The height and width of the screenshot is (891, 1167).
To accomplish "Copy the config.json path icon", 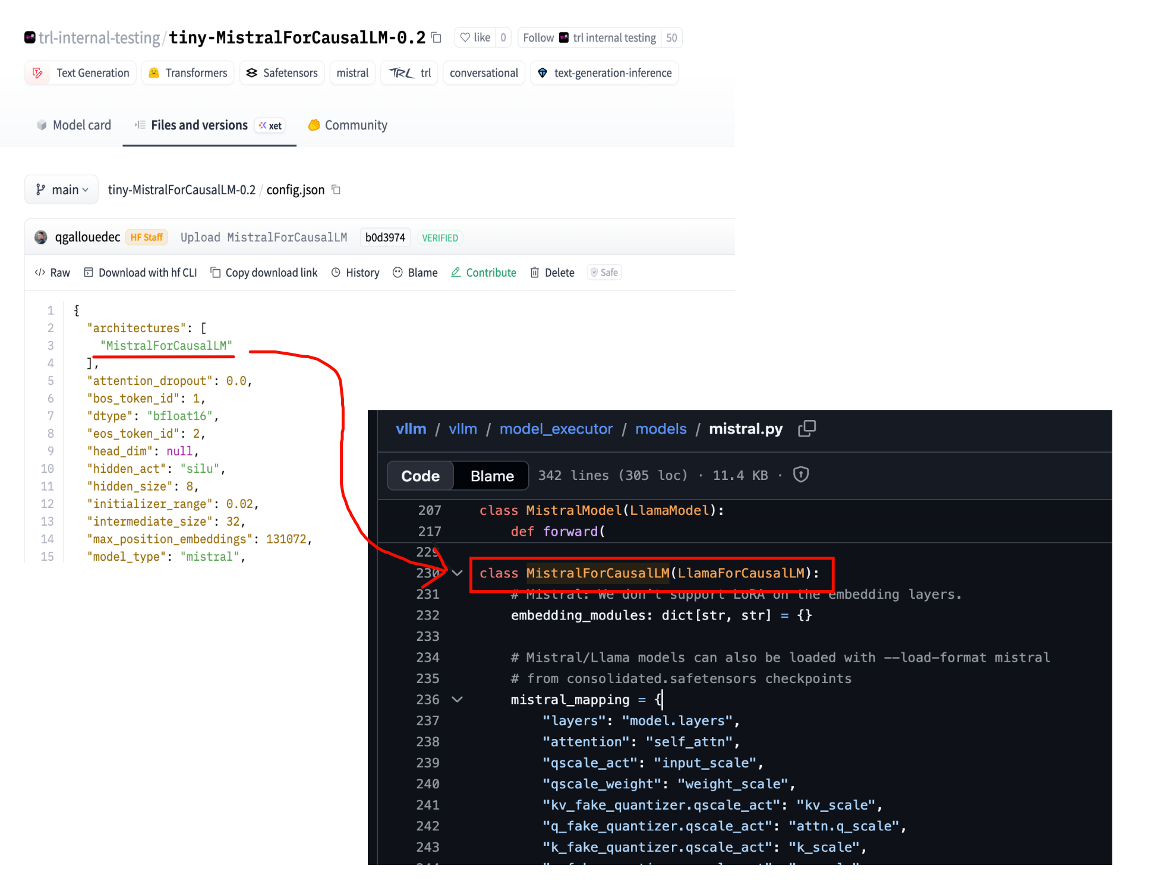I will click(x=336, y=189).
